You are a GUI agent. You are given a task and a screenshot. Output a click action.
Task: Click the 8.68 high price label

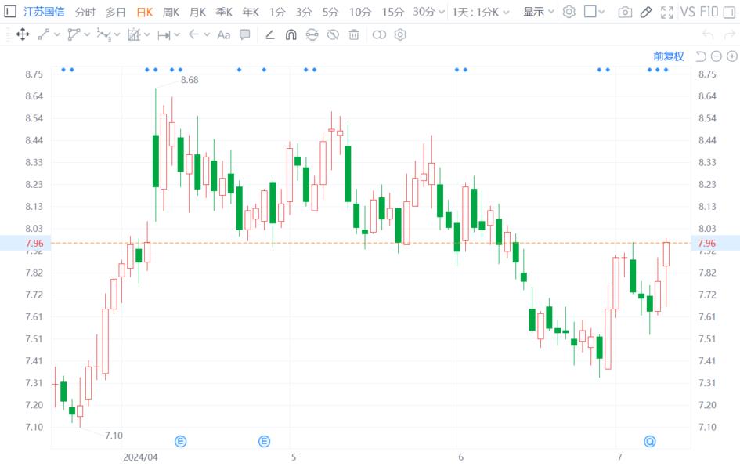point(190,80)
